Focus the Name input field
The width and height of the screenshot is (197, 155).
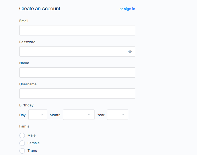click(x=77, y=72)
